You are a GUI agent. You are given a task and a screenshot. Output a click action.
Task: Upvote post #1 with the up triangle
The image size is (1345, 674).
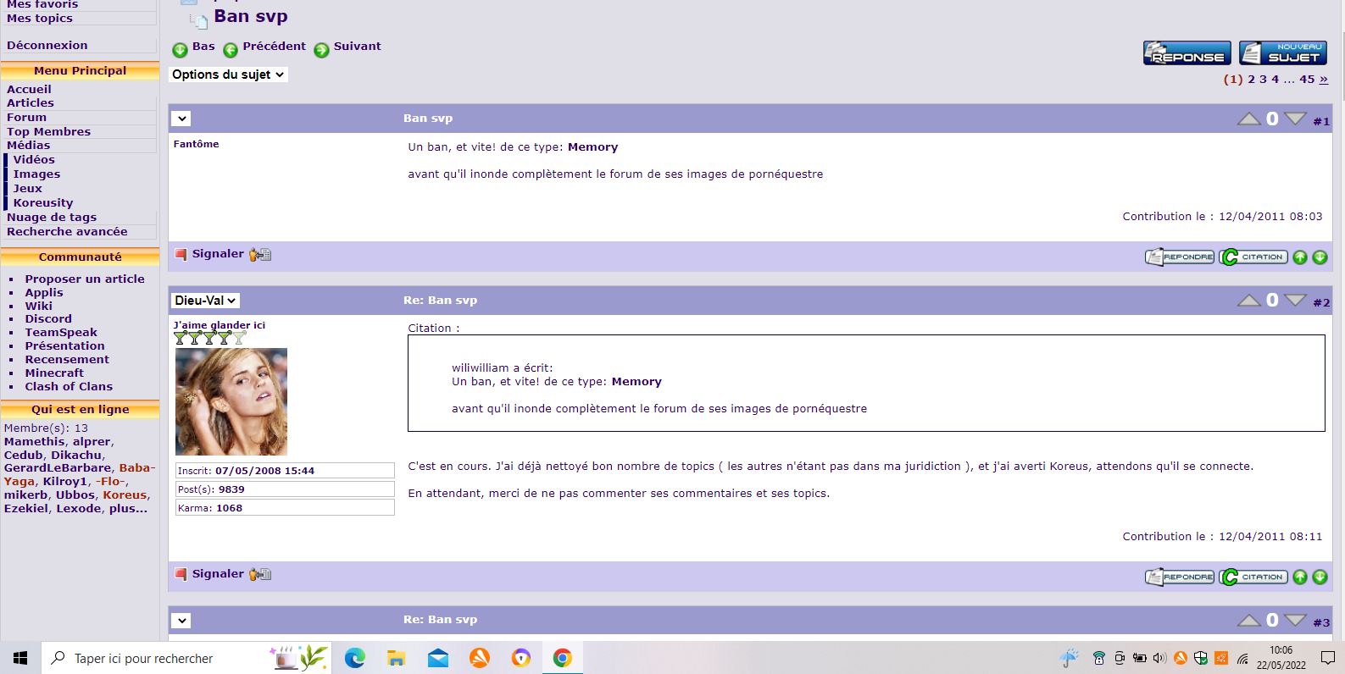(1248, 119)
